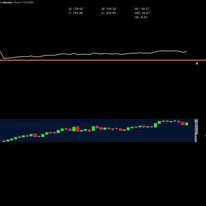Select the close price 'C: 188.30'
Viewport: 206px width, 206px height.
click(75, 13)
